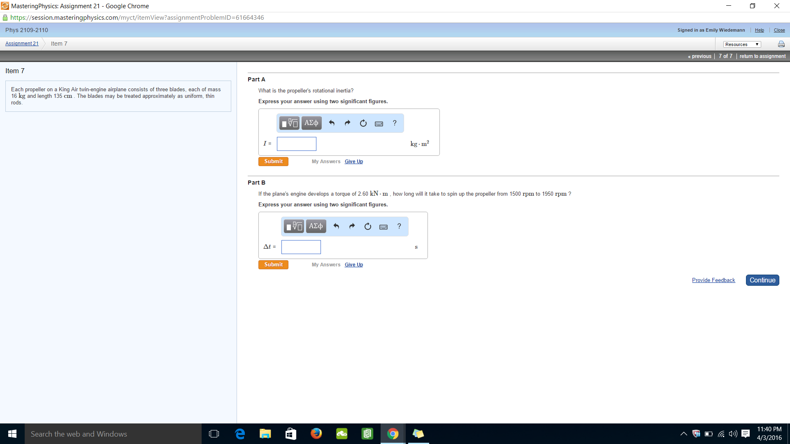
Task: Click the print icon near Resources
Action: click(781, 44)
